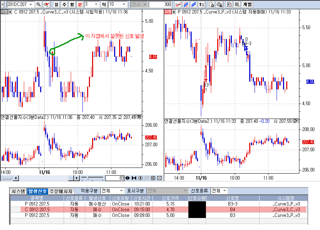Click the zoom-out minus circle icon
320x230 pixels.
[x=146, y=178]
